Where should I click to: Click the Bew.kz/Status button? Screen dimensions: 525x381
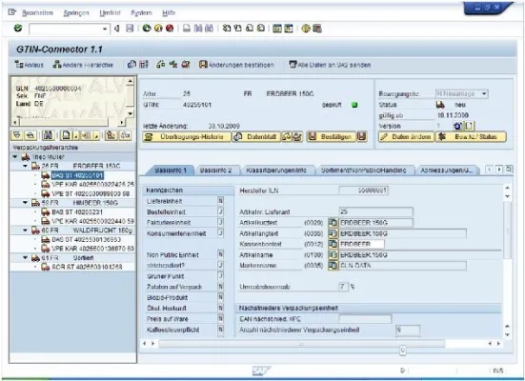point(471,136)
